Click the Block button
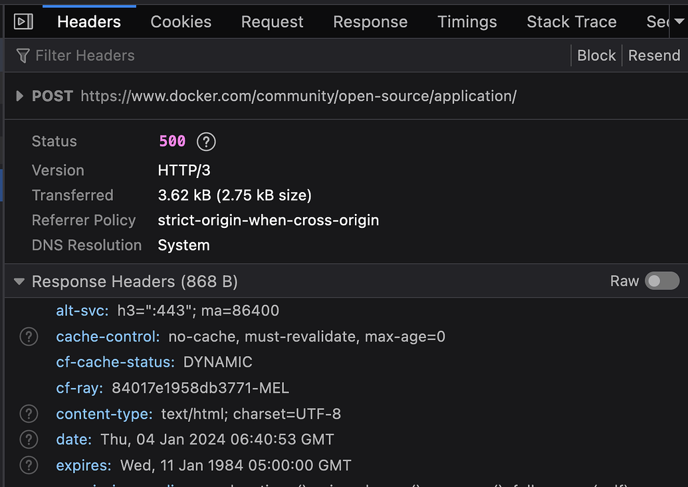 pos(596,56)
